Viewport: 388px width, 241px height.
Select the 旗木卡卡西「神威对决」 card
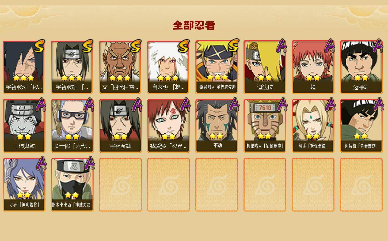(72, 185)
